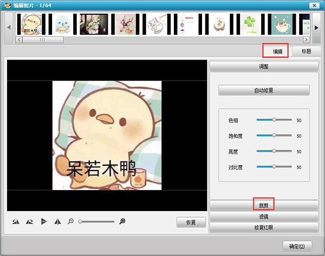The image size is (325, 256).
Task: Flip the photo horizontally with the mirror icon
Action: click(57, 222)
